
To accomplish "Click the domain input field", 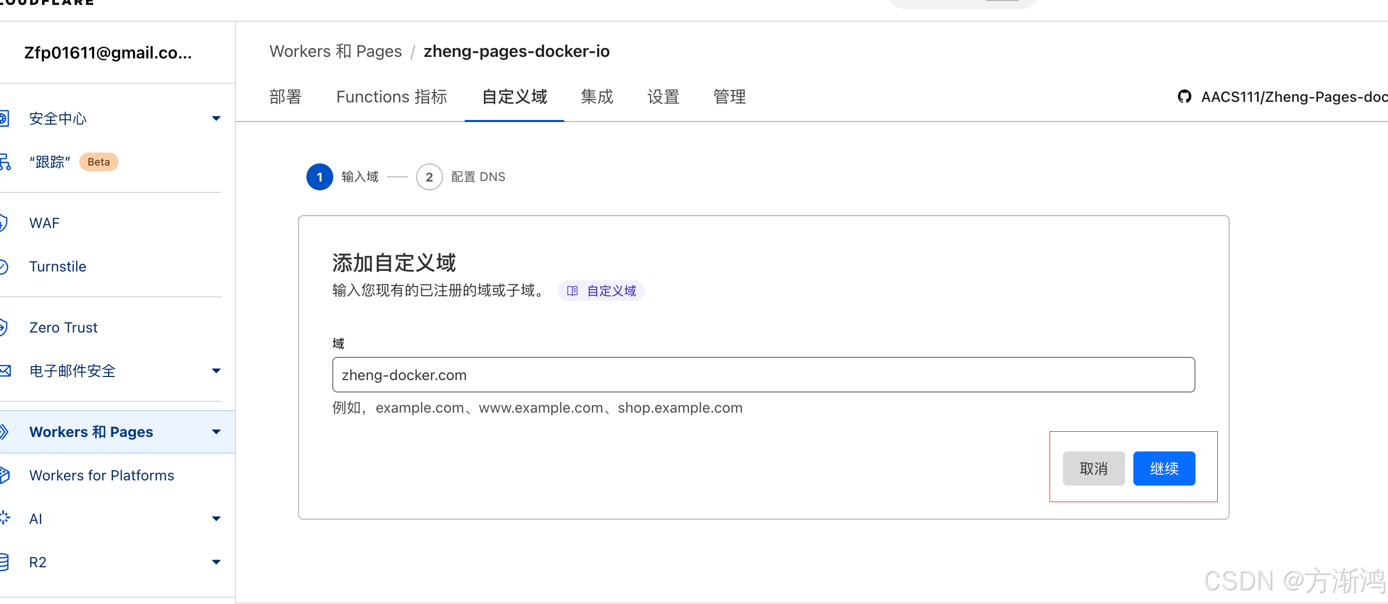I will tap(763, 375).
